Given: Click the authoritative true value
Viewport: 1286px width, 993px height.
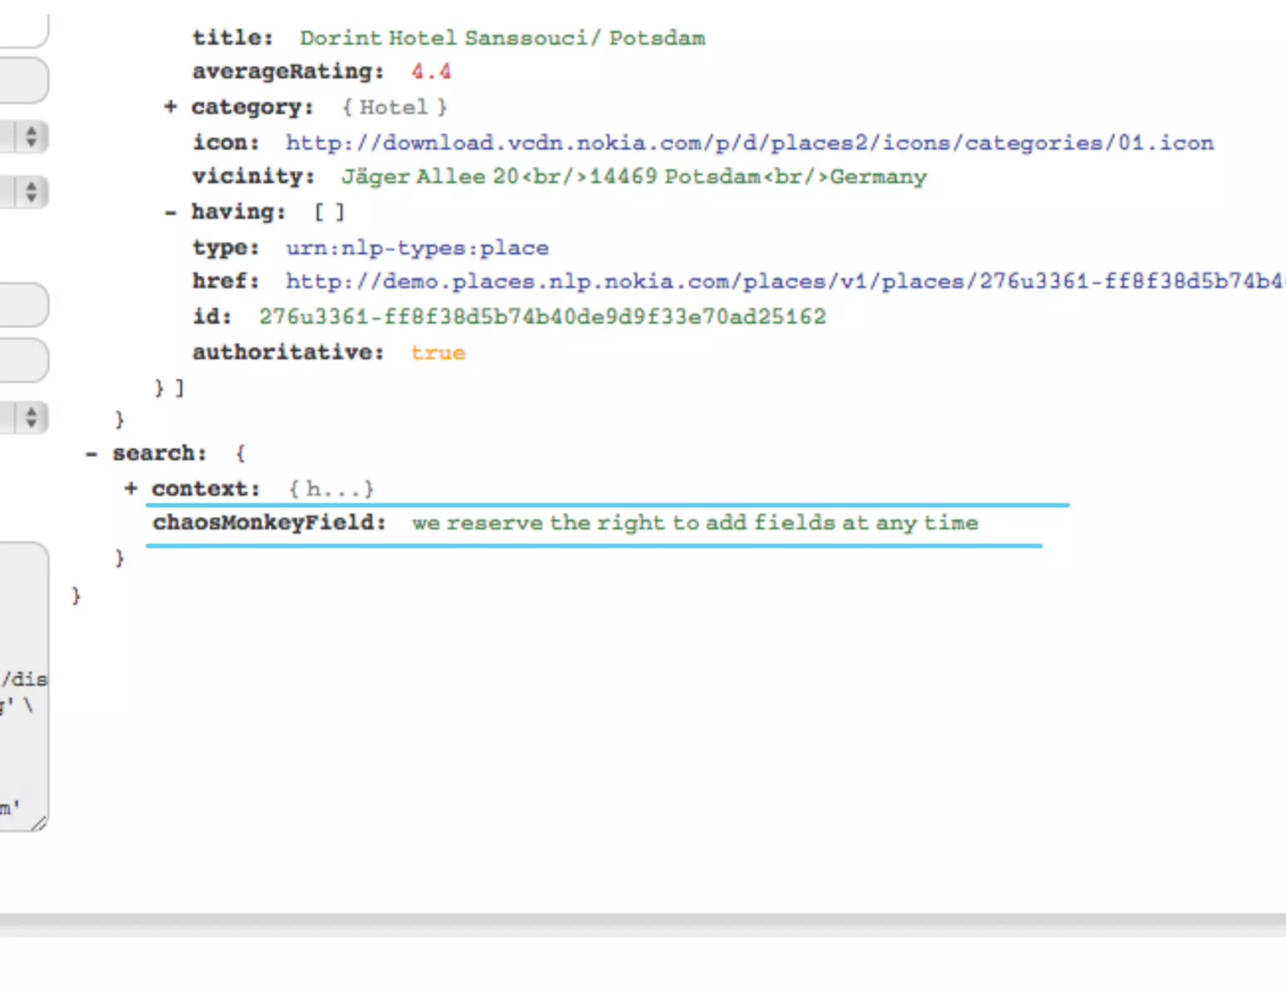Looking at the screenshot, I should [438, 353].
